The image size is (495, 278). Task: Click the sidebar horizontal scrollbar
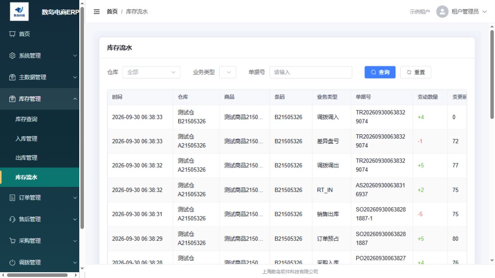click(x=38, y=275)
